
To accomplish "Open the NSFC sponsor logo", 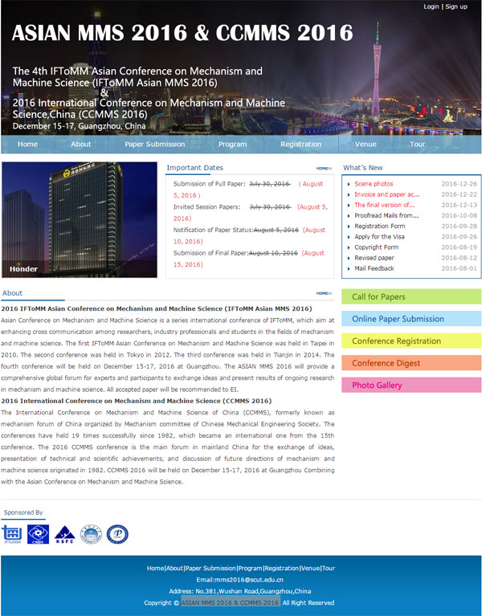I will (65, 534).
